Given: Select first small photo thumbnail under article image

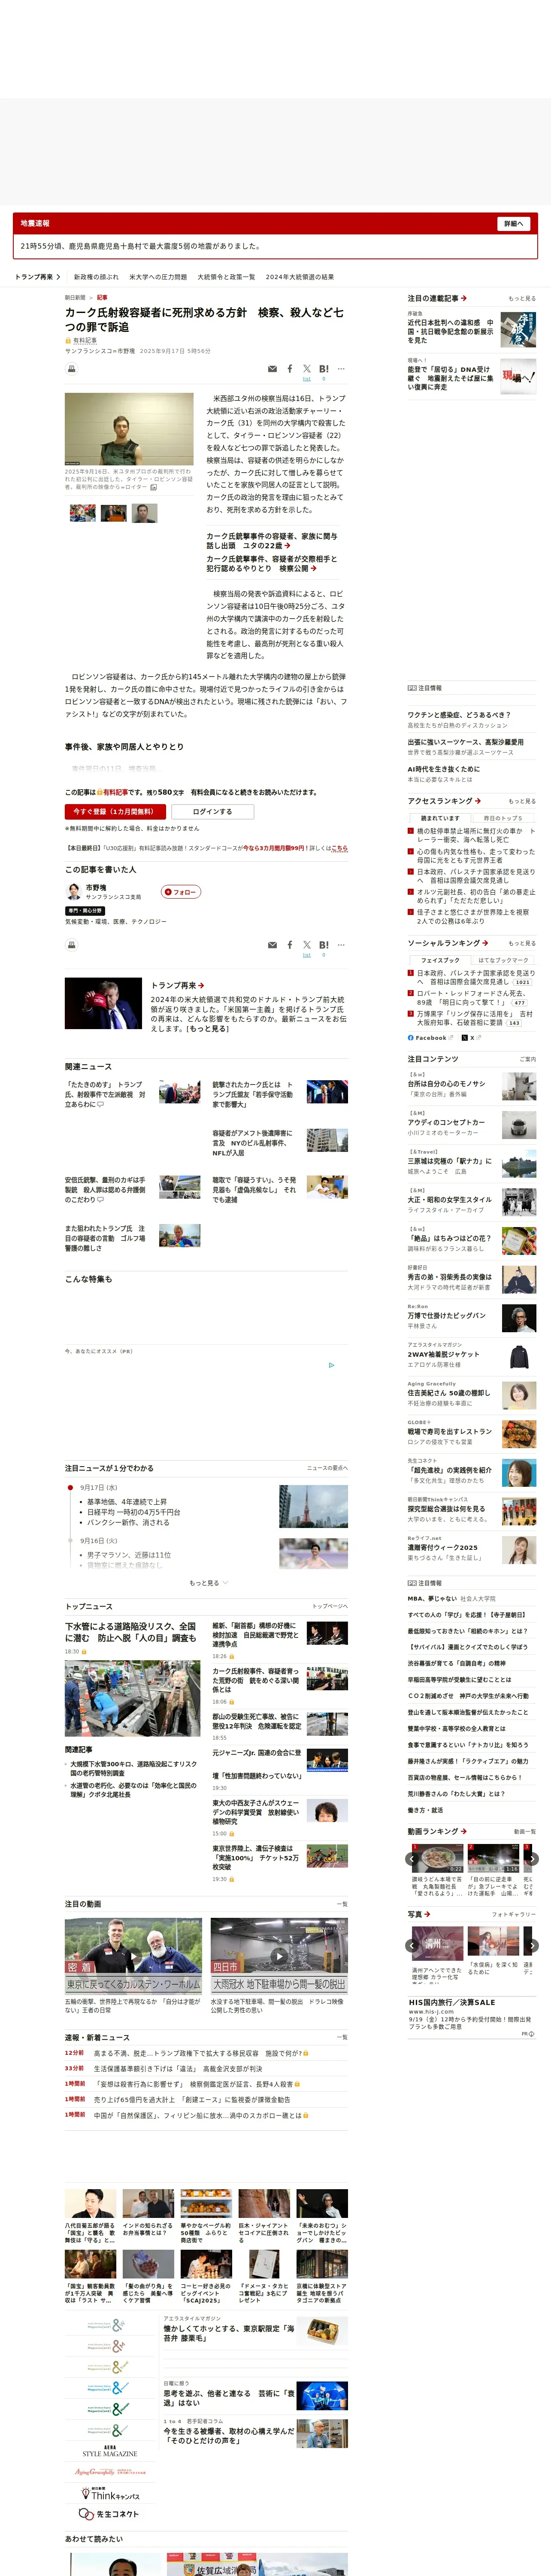Looking at the screenshot, I should coord(83,513).
